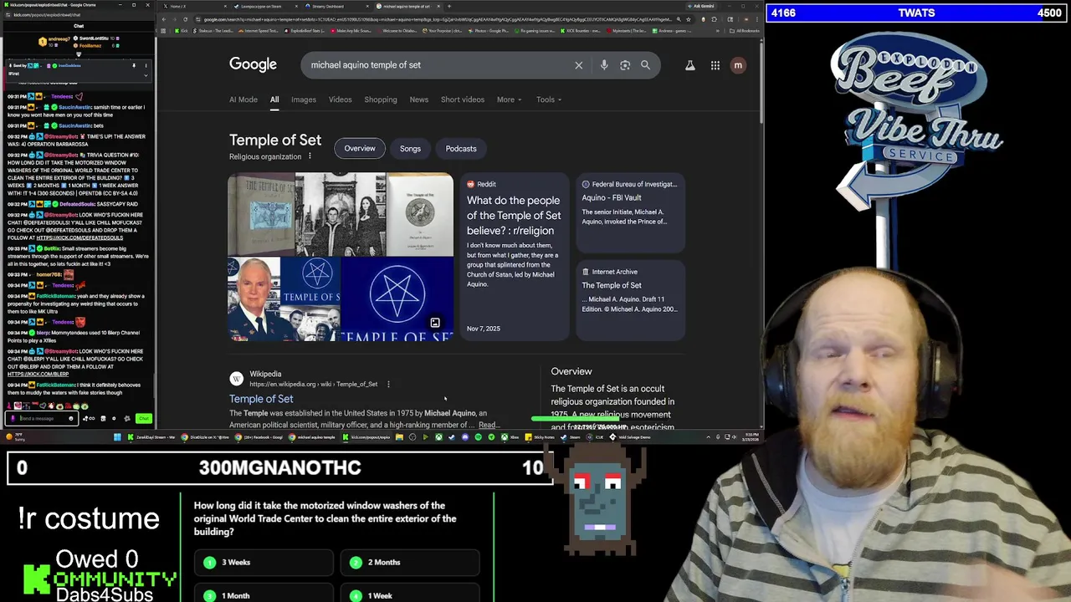
Task: Open Sticky Notes from the taskbar
Action: point(541,437)
